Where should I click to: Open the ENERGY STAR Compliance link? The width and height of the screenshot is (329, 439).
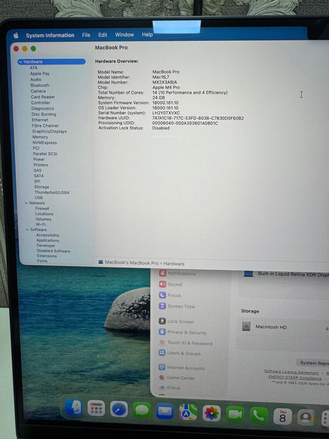pos(295,378)
